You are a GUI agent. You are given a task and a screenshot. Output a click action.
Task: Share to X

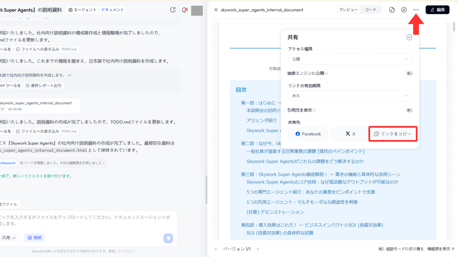click(350, 134)
